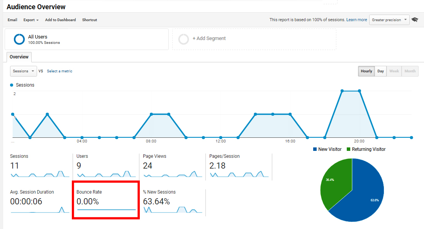The height and width of the screenshot is (229, 424).
Task: Open the Learn more link
Action: coord(357,20)
